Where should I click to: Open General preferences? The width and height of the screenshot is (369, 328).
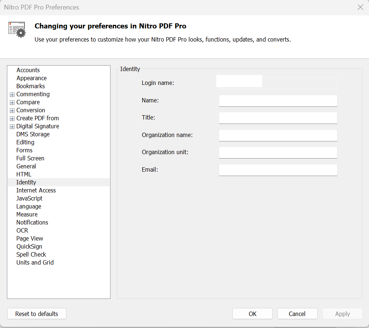[x=26, y=166]
